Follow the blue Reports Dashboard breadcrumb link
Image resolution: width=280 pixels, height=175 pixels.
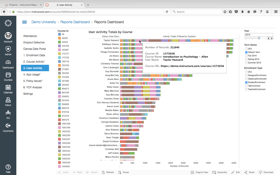click(x=75, y=22)
